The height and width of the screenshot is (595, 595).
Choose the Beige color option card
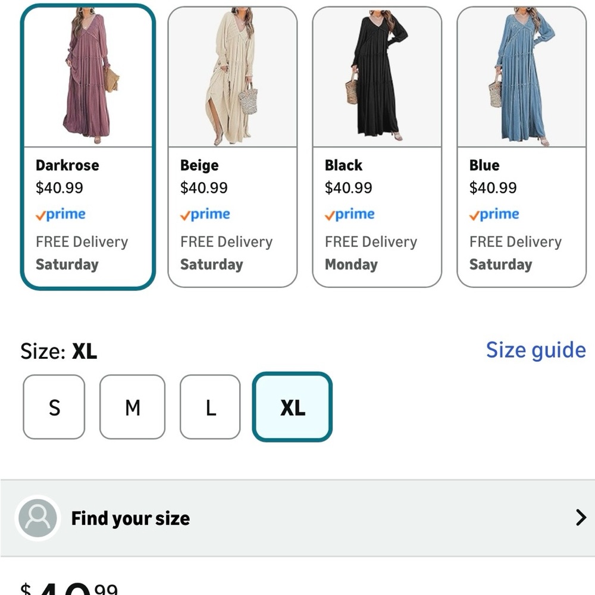pyautogui.click(x=232, y=147)
